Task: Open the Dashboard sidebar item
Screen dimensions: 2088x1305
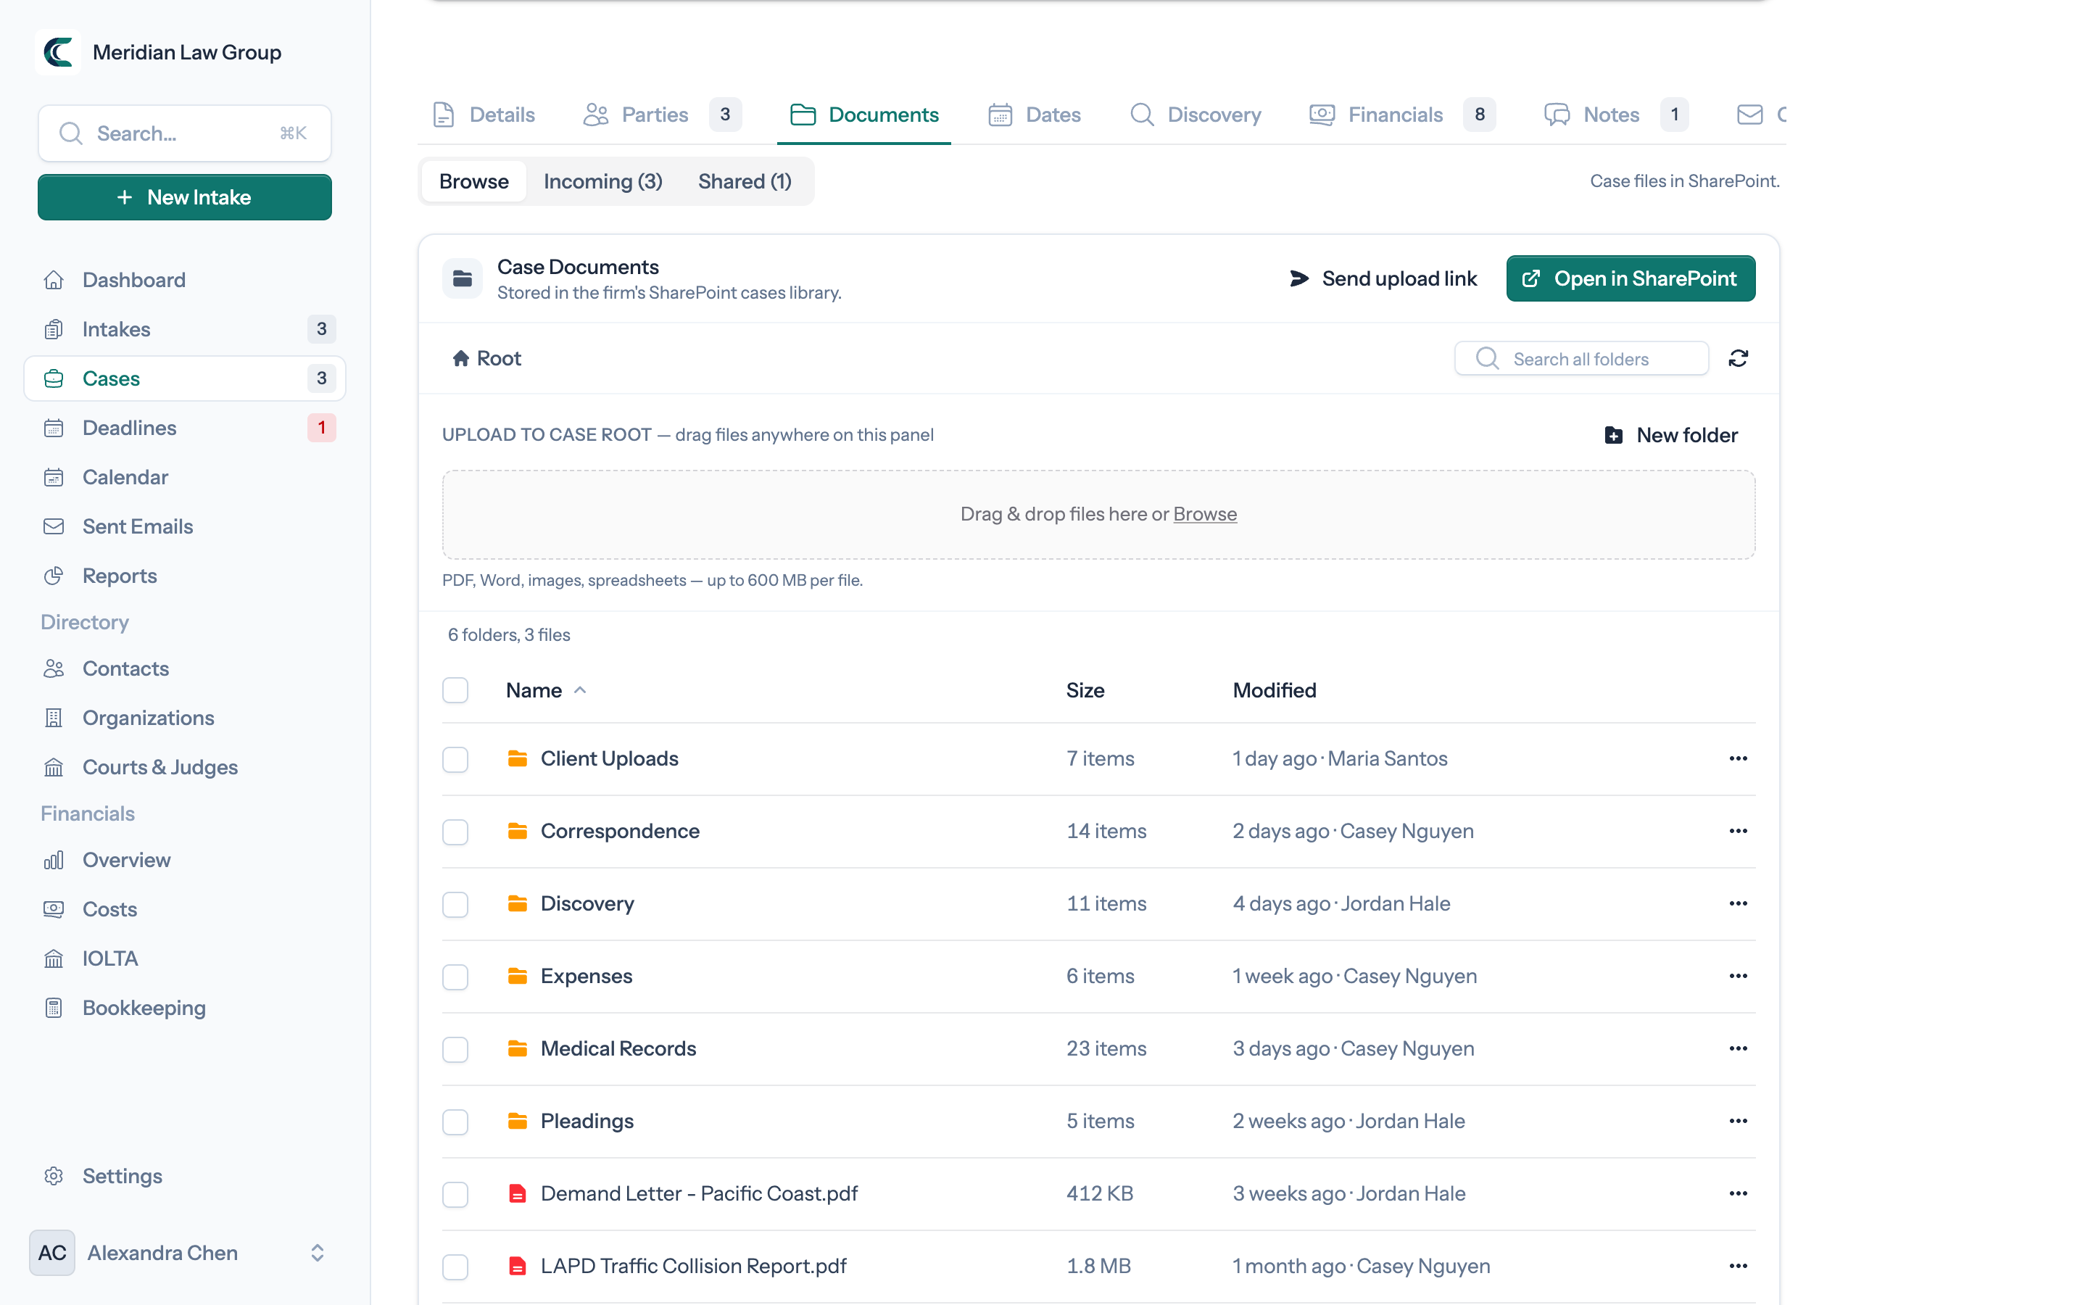Action: 185,280
